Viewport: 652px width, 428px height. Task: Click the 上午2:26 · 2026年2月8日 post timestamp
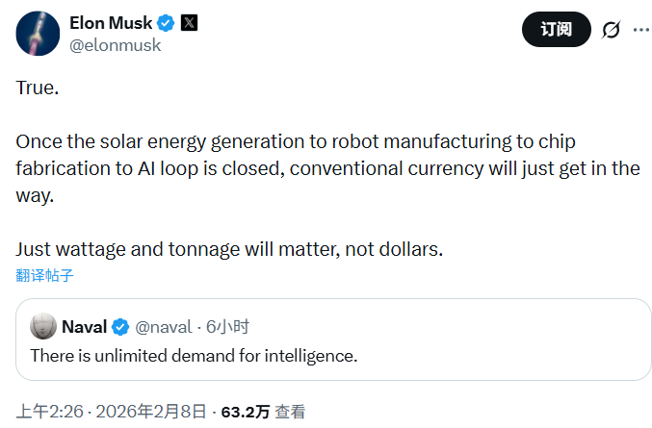click(110, 412)
